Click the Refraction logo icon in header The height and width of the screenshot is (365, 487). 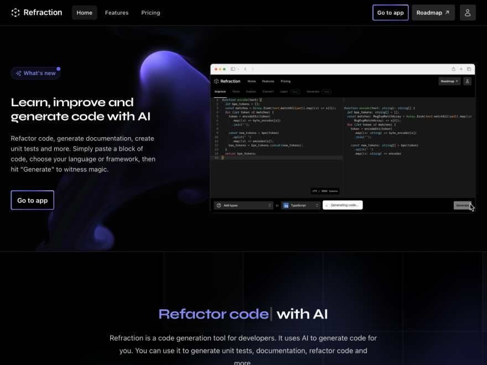(15, 12)
